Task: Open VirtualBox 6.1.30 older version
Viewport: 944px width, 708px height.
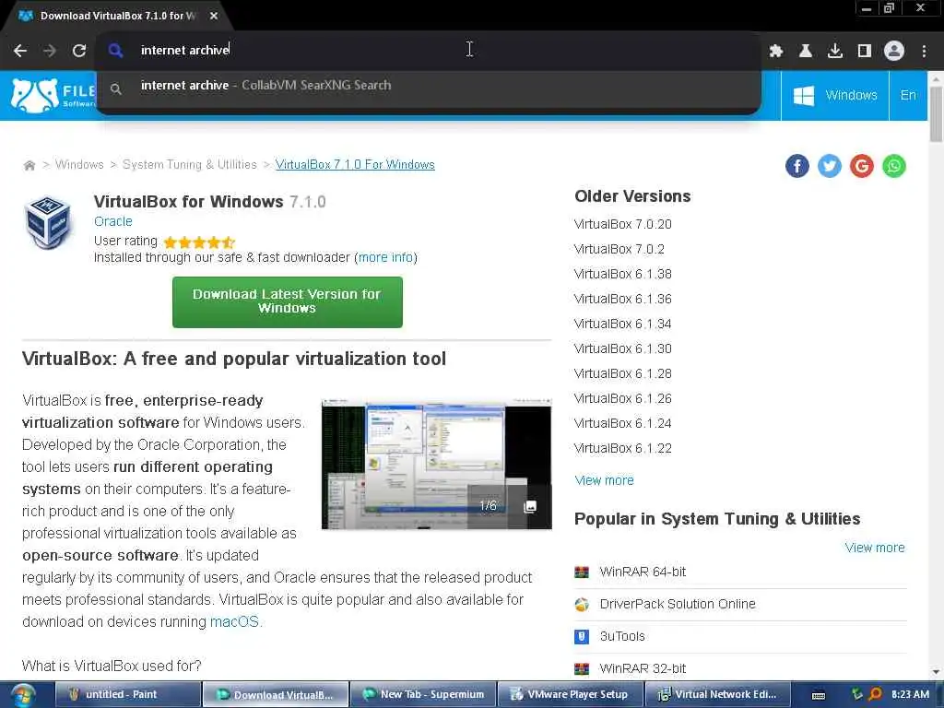Action: (x=623, y=348)
